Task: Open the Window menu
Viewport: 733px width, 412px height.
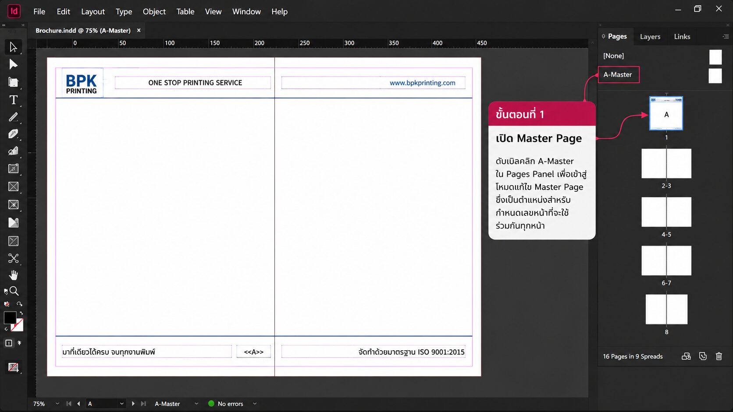Action: click(246, 11)
